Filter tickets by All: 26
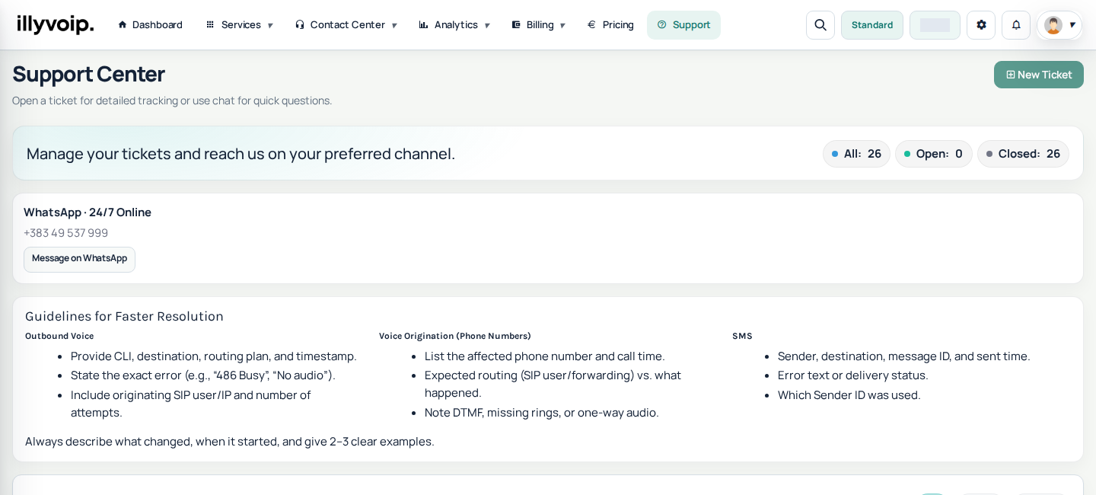 [x=856, y=154]
